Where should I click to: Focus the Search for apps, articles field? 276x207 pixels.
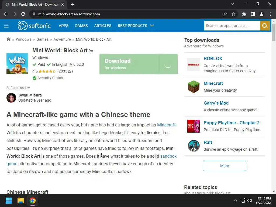(232, 26)
